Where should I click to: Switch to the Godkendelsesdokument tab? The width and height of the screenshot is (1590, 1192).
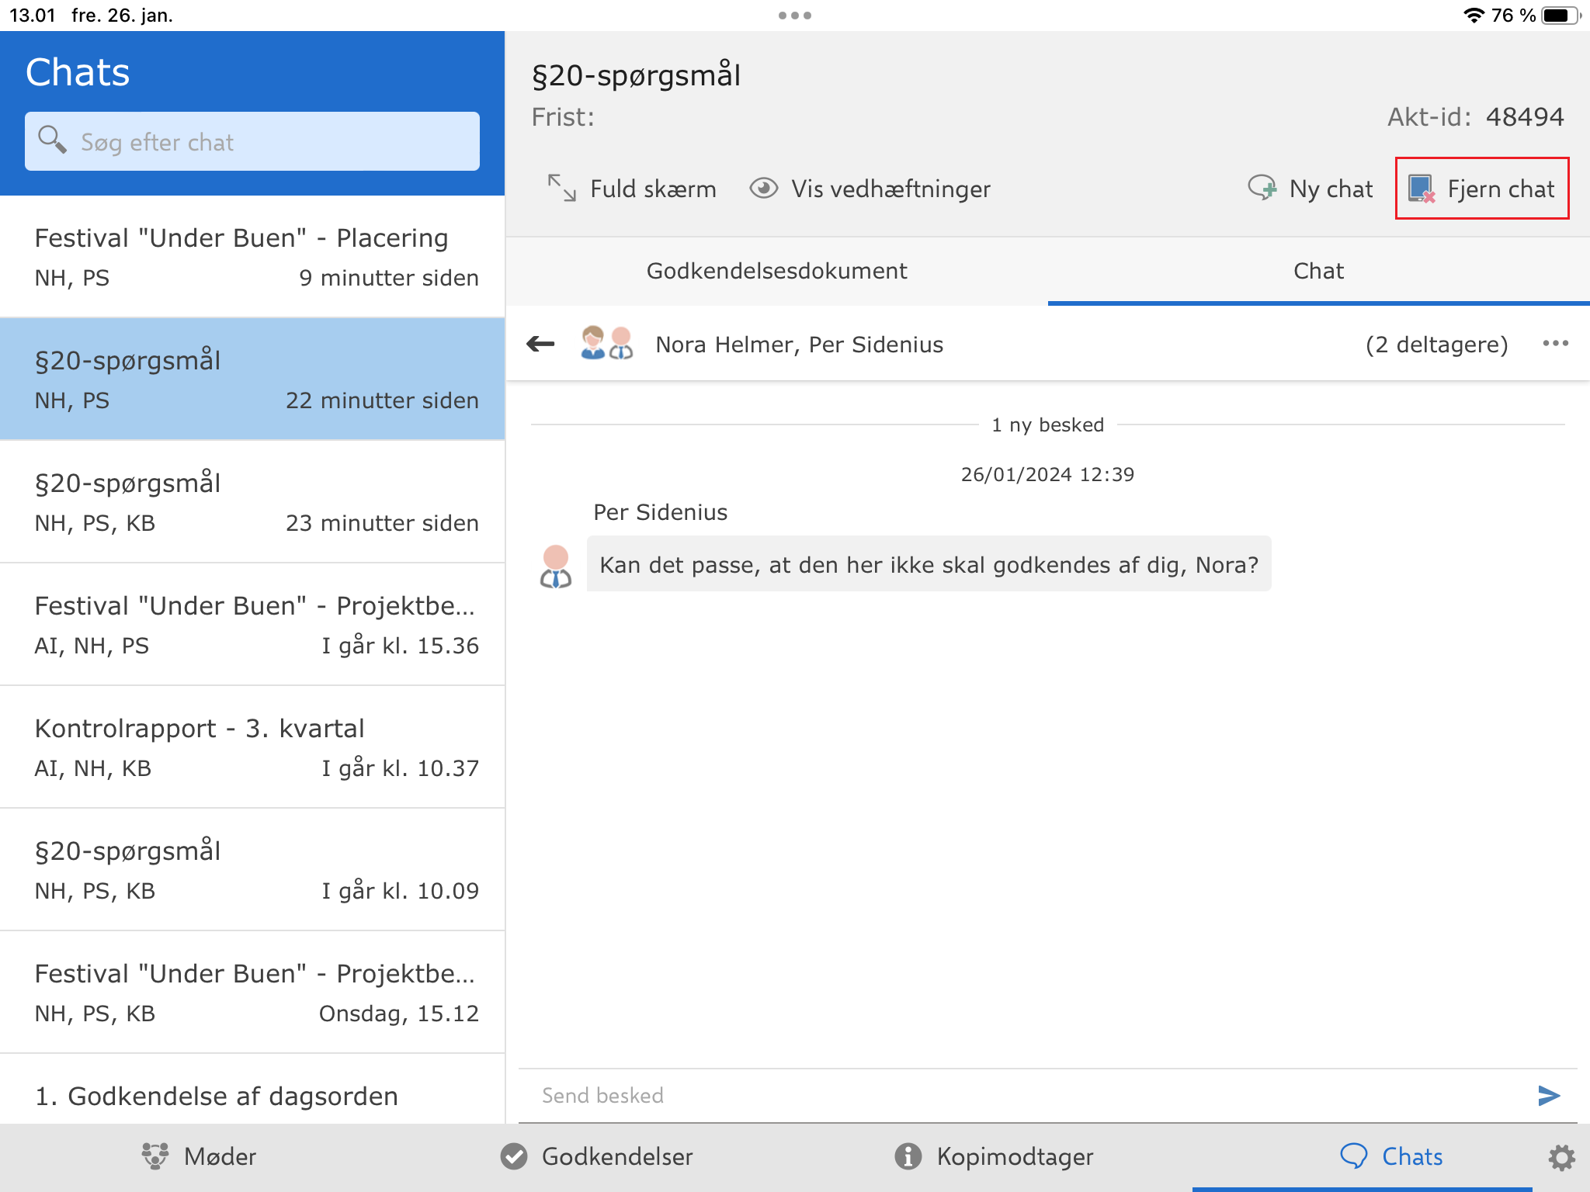tap(776, 271)
